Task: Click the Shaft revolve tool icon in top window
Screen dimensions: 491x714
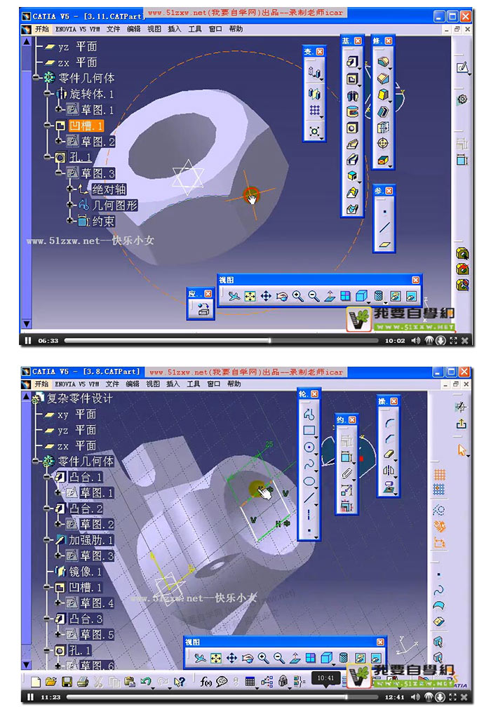Action: click(352, 95)
